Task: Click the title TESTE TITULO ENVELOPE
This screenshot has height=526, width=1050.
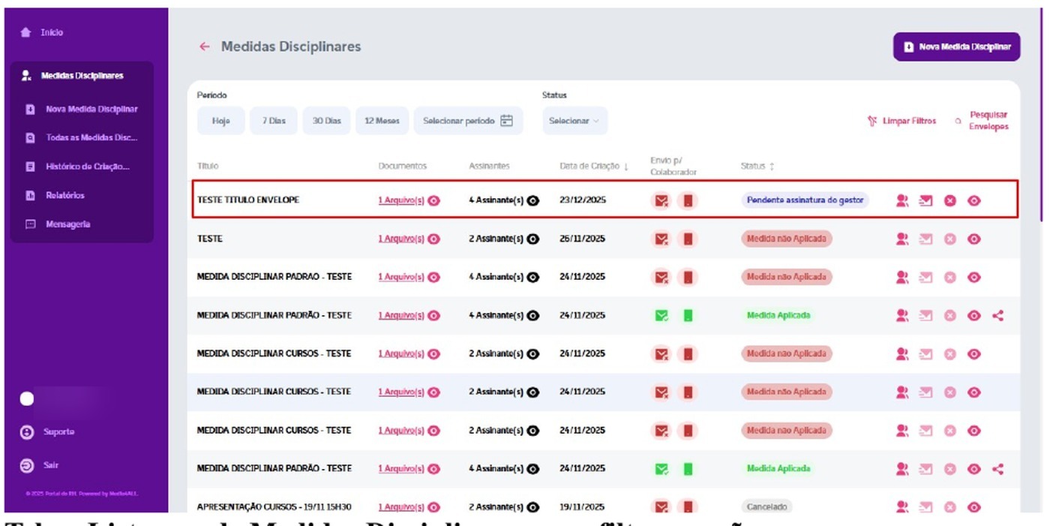Action: click(248, 200)
